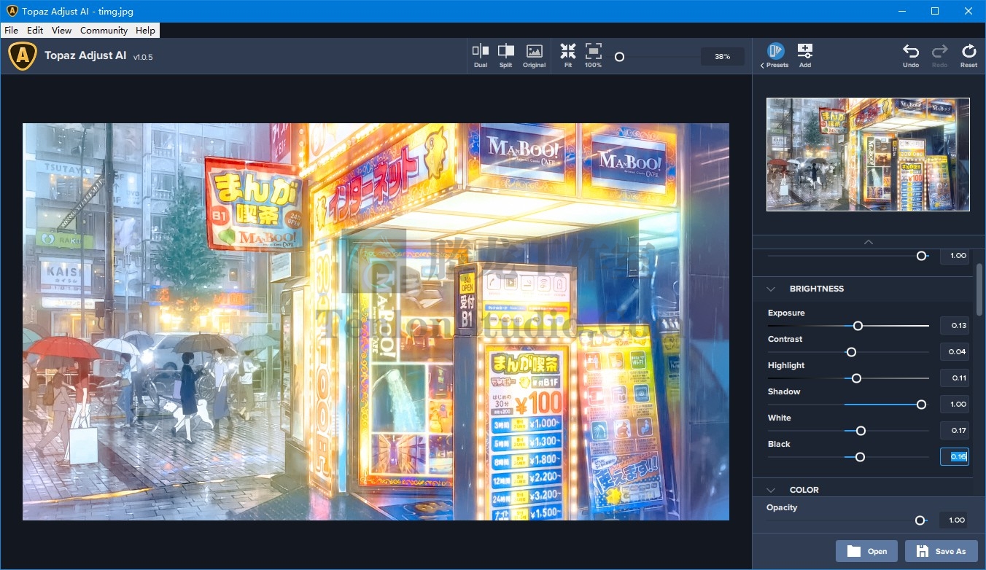Image resolution: width=986 pixels, height=570 pixels.
Task: Open the Help menu
Action: pos(145,31)
